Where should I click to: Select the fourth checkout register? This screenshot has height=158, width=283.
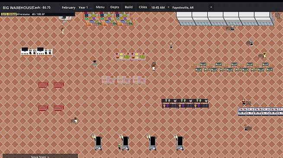click(x=179, y=142)
